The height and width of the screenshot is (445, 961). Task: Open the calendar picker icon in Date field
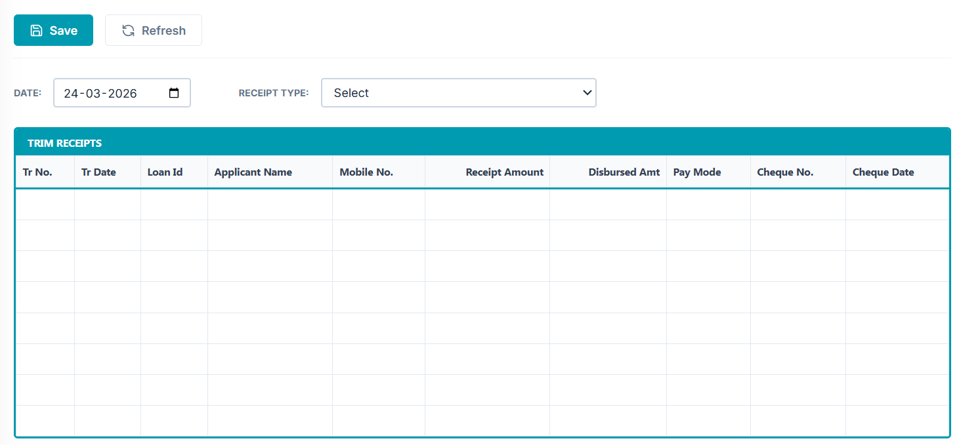click(x=174, y=93)
